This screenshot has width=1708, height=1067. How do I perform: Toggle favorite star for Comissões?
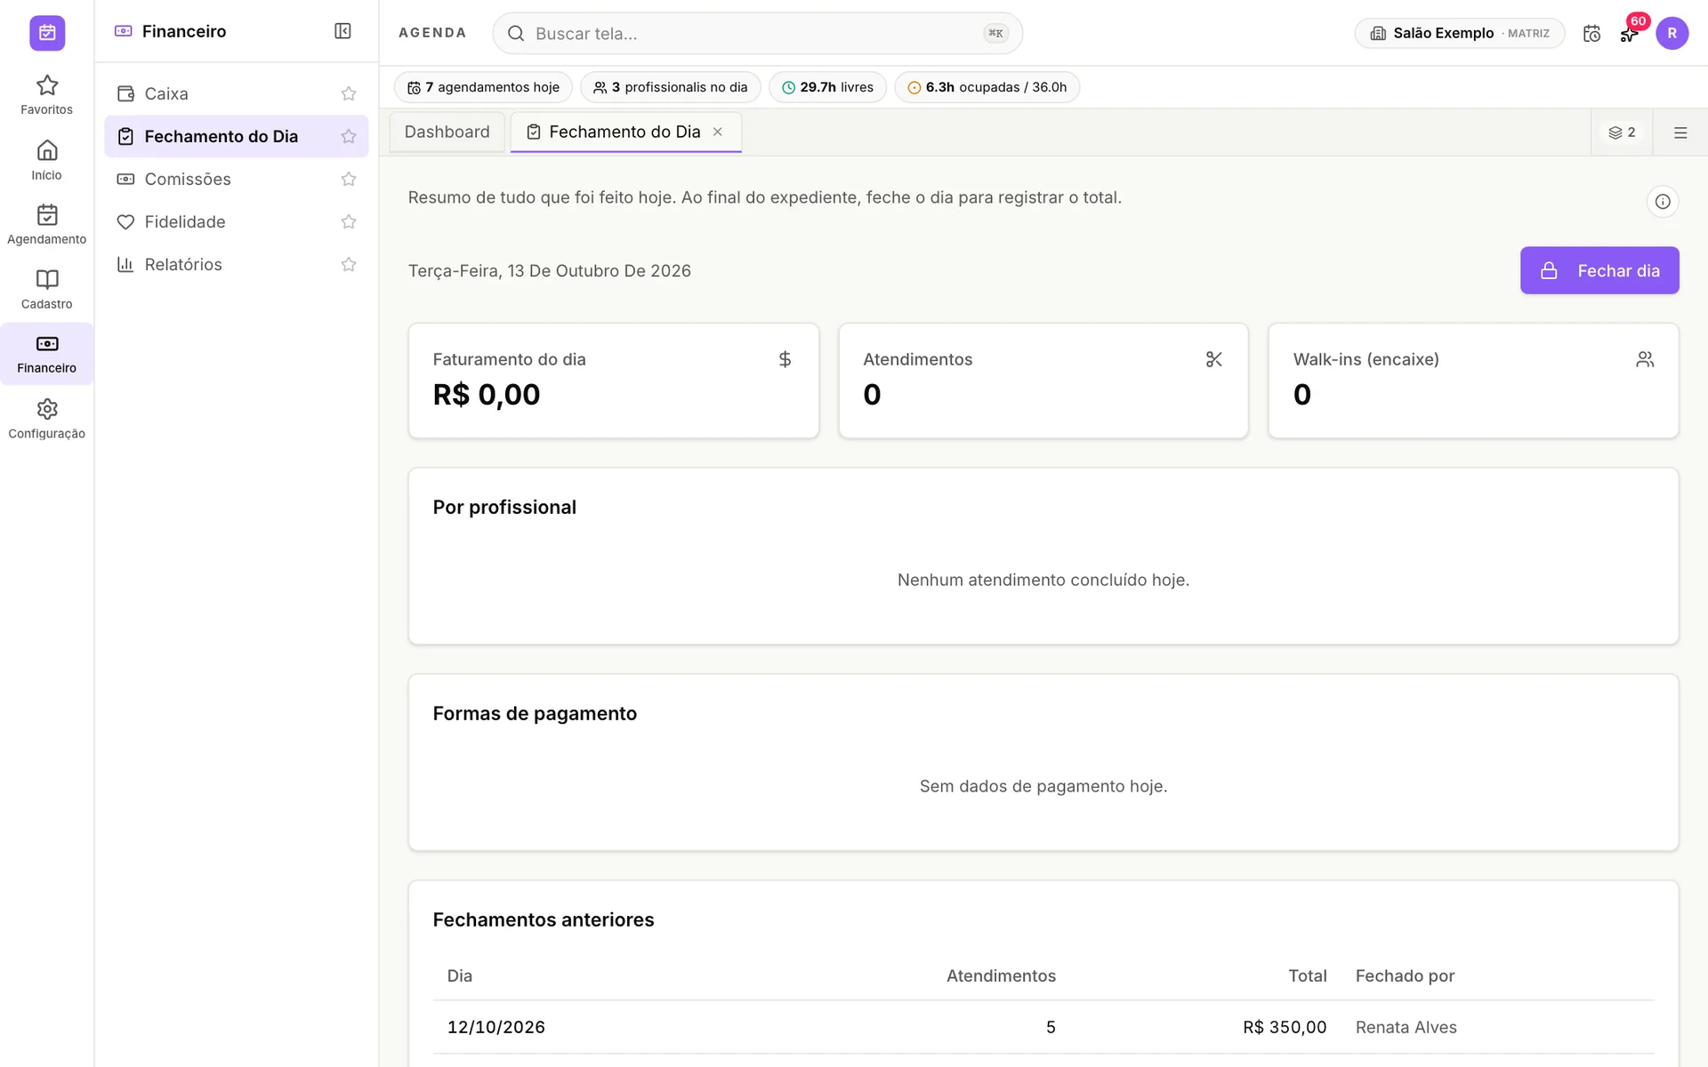(x=349, y=179)
